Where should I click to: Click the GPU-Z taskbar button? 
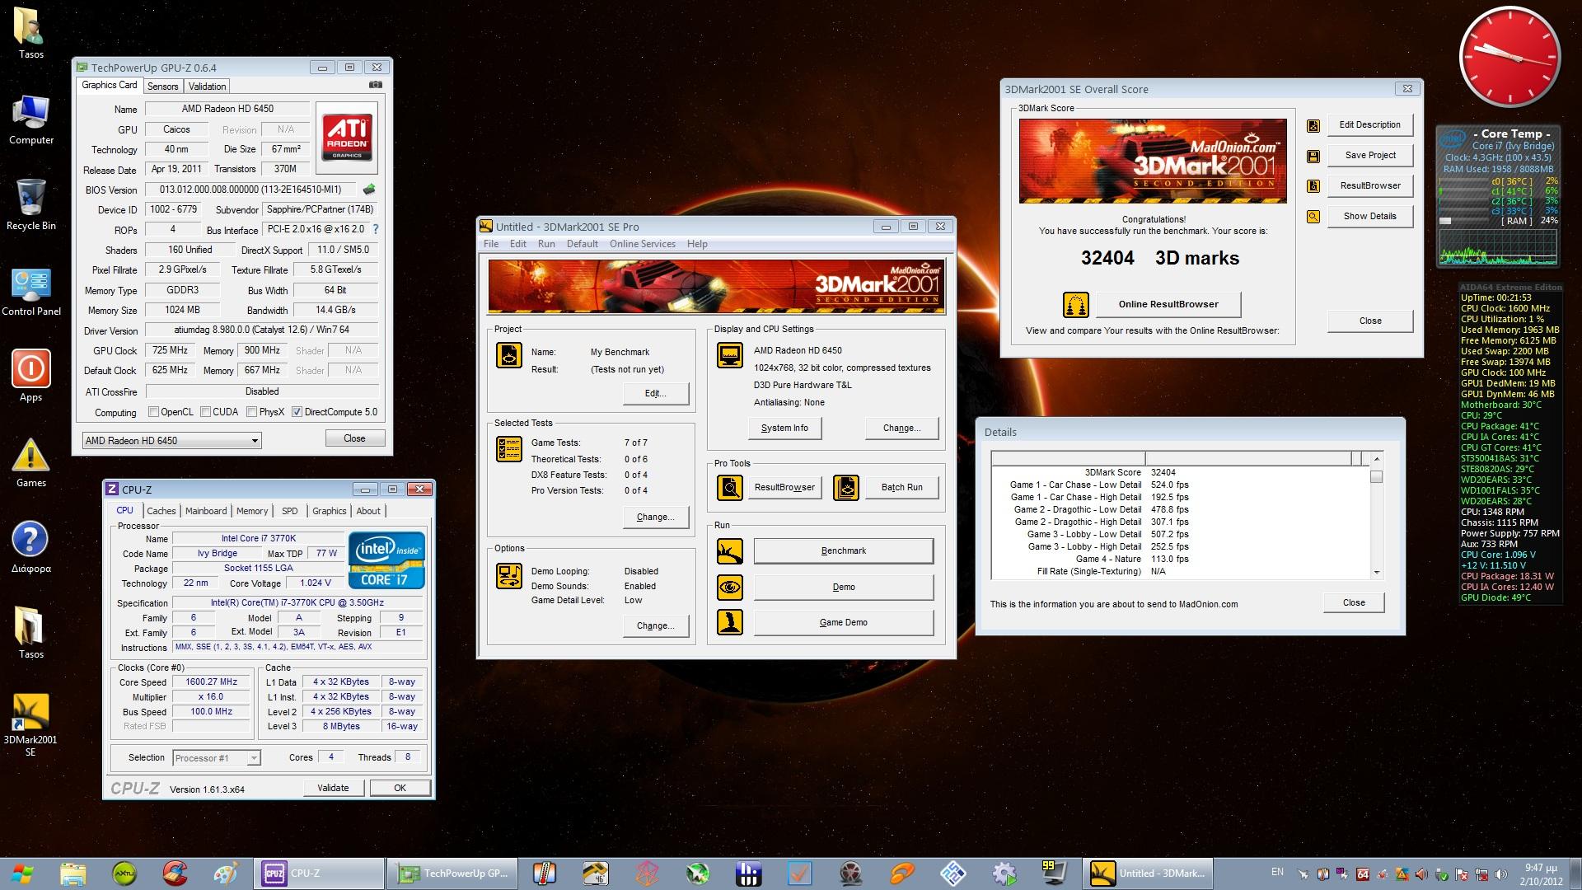coord(453,874)
